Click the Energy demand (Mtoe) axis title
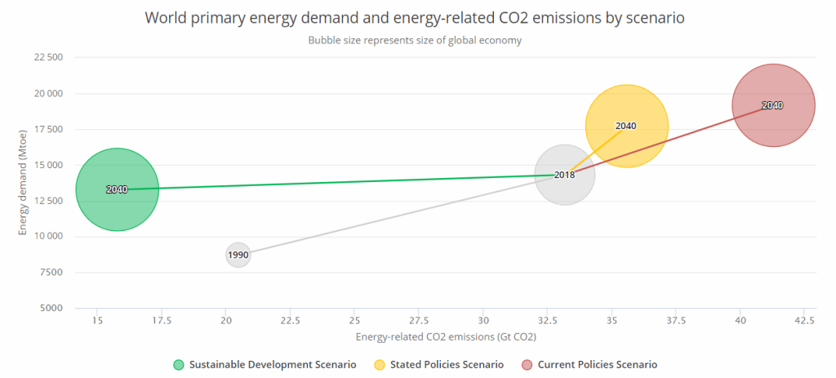This screenshot has height=378, width=836. pos(24,183)
